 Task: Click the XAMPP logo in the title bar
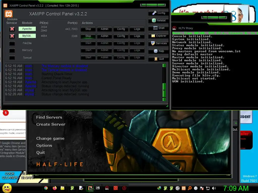click(x=5, y=6)
